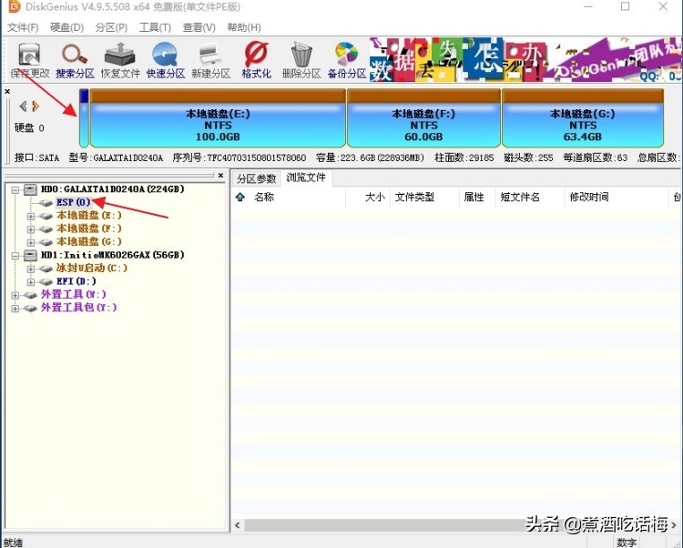This screenshot has width=683, height=548.
Task: Click the HD0 hard disk icon in tree
Action: tap(30, 189)
